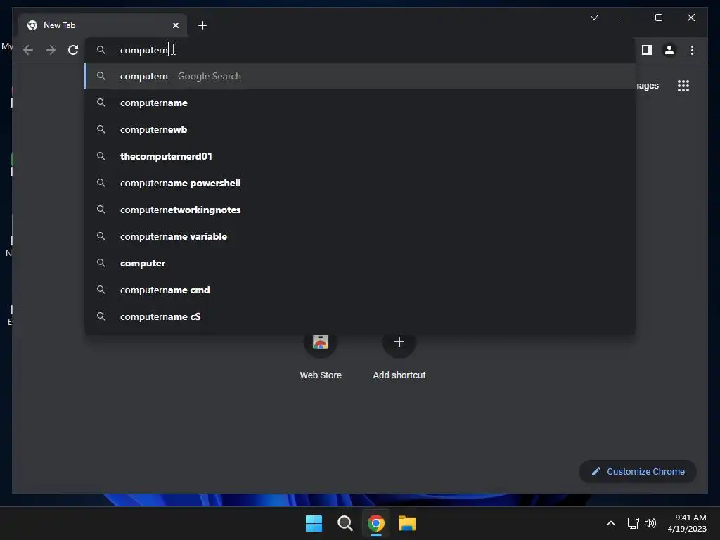Open a new tab with the plus button
This screenshot has width=720, height=540.
(x=202, y=25)
